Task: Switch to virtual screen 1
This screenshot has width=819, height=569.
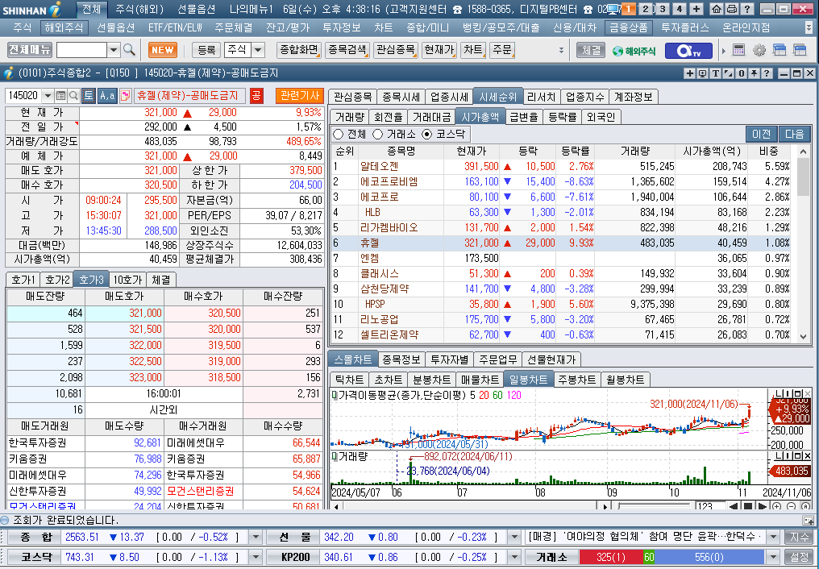Action: point(628,9)
